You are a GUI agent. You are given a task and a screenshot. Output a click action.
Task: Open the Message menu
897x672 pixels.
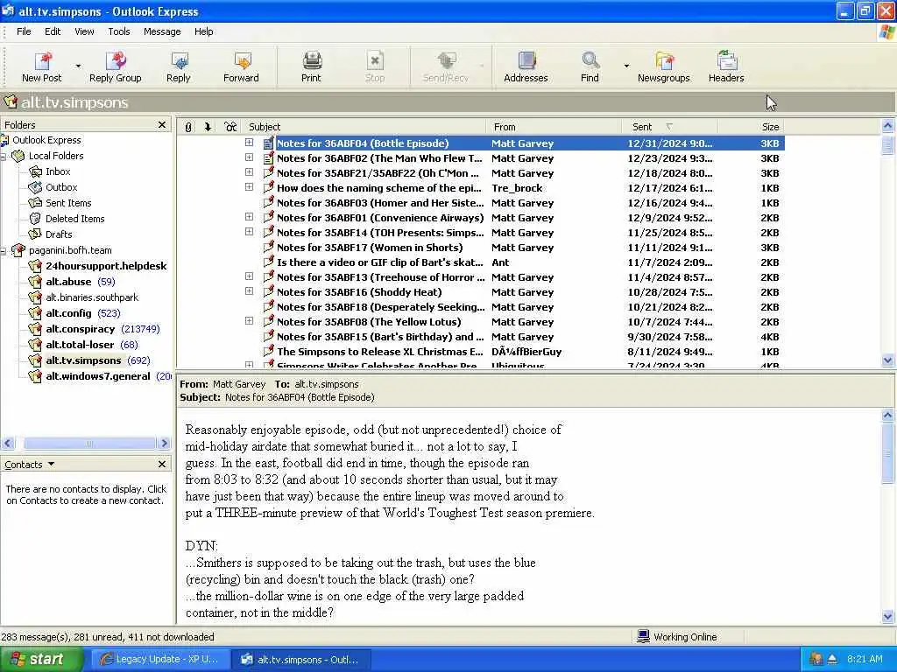pos(162,31)
